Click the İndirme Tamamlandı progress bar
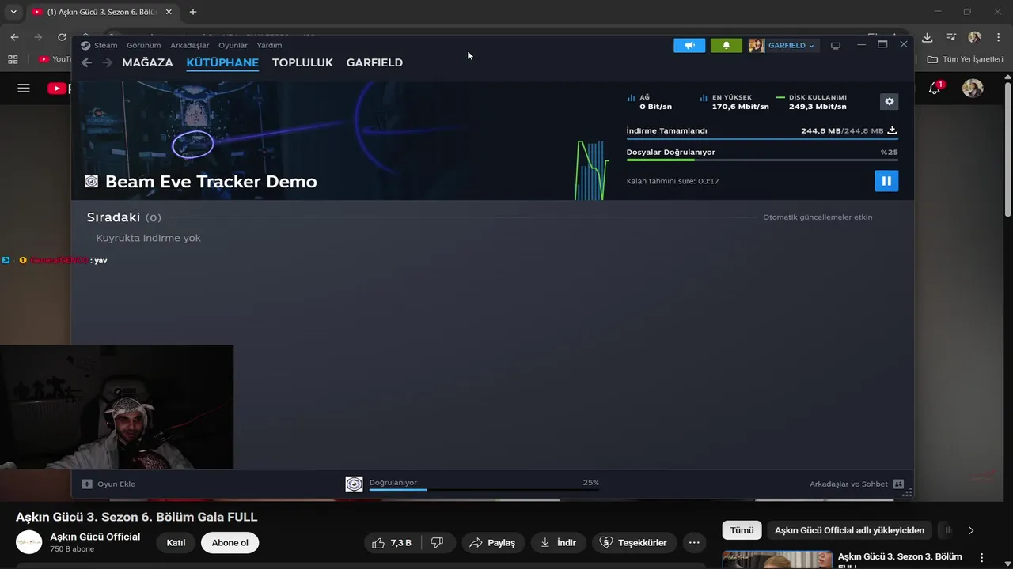Screen dimensions: 1013x569 [x=762, y=138]
